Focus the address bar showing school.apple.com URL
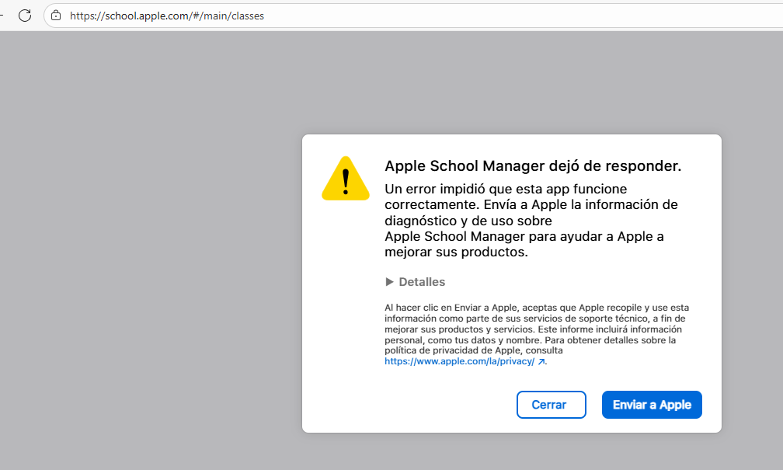This screenshot has height=470, width=783. coord(413,16)
